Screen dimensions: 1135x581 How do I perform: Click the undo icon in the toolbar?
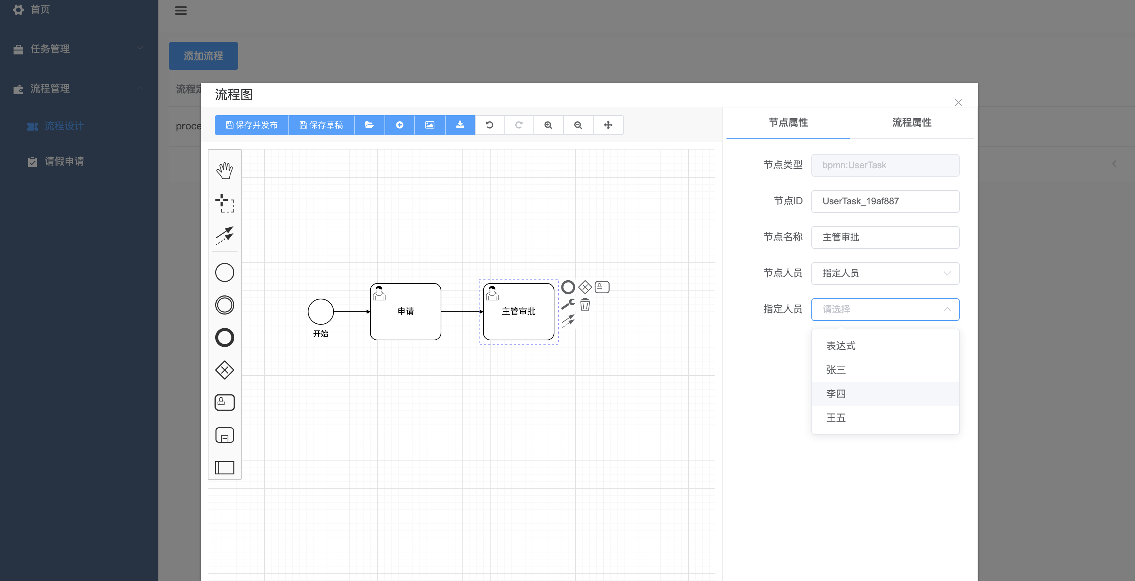(489, 125)
